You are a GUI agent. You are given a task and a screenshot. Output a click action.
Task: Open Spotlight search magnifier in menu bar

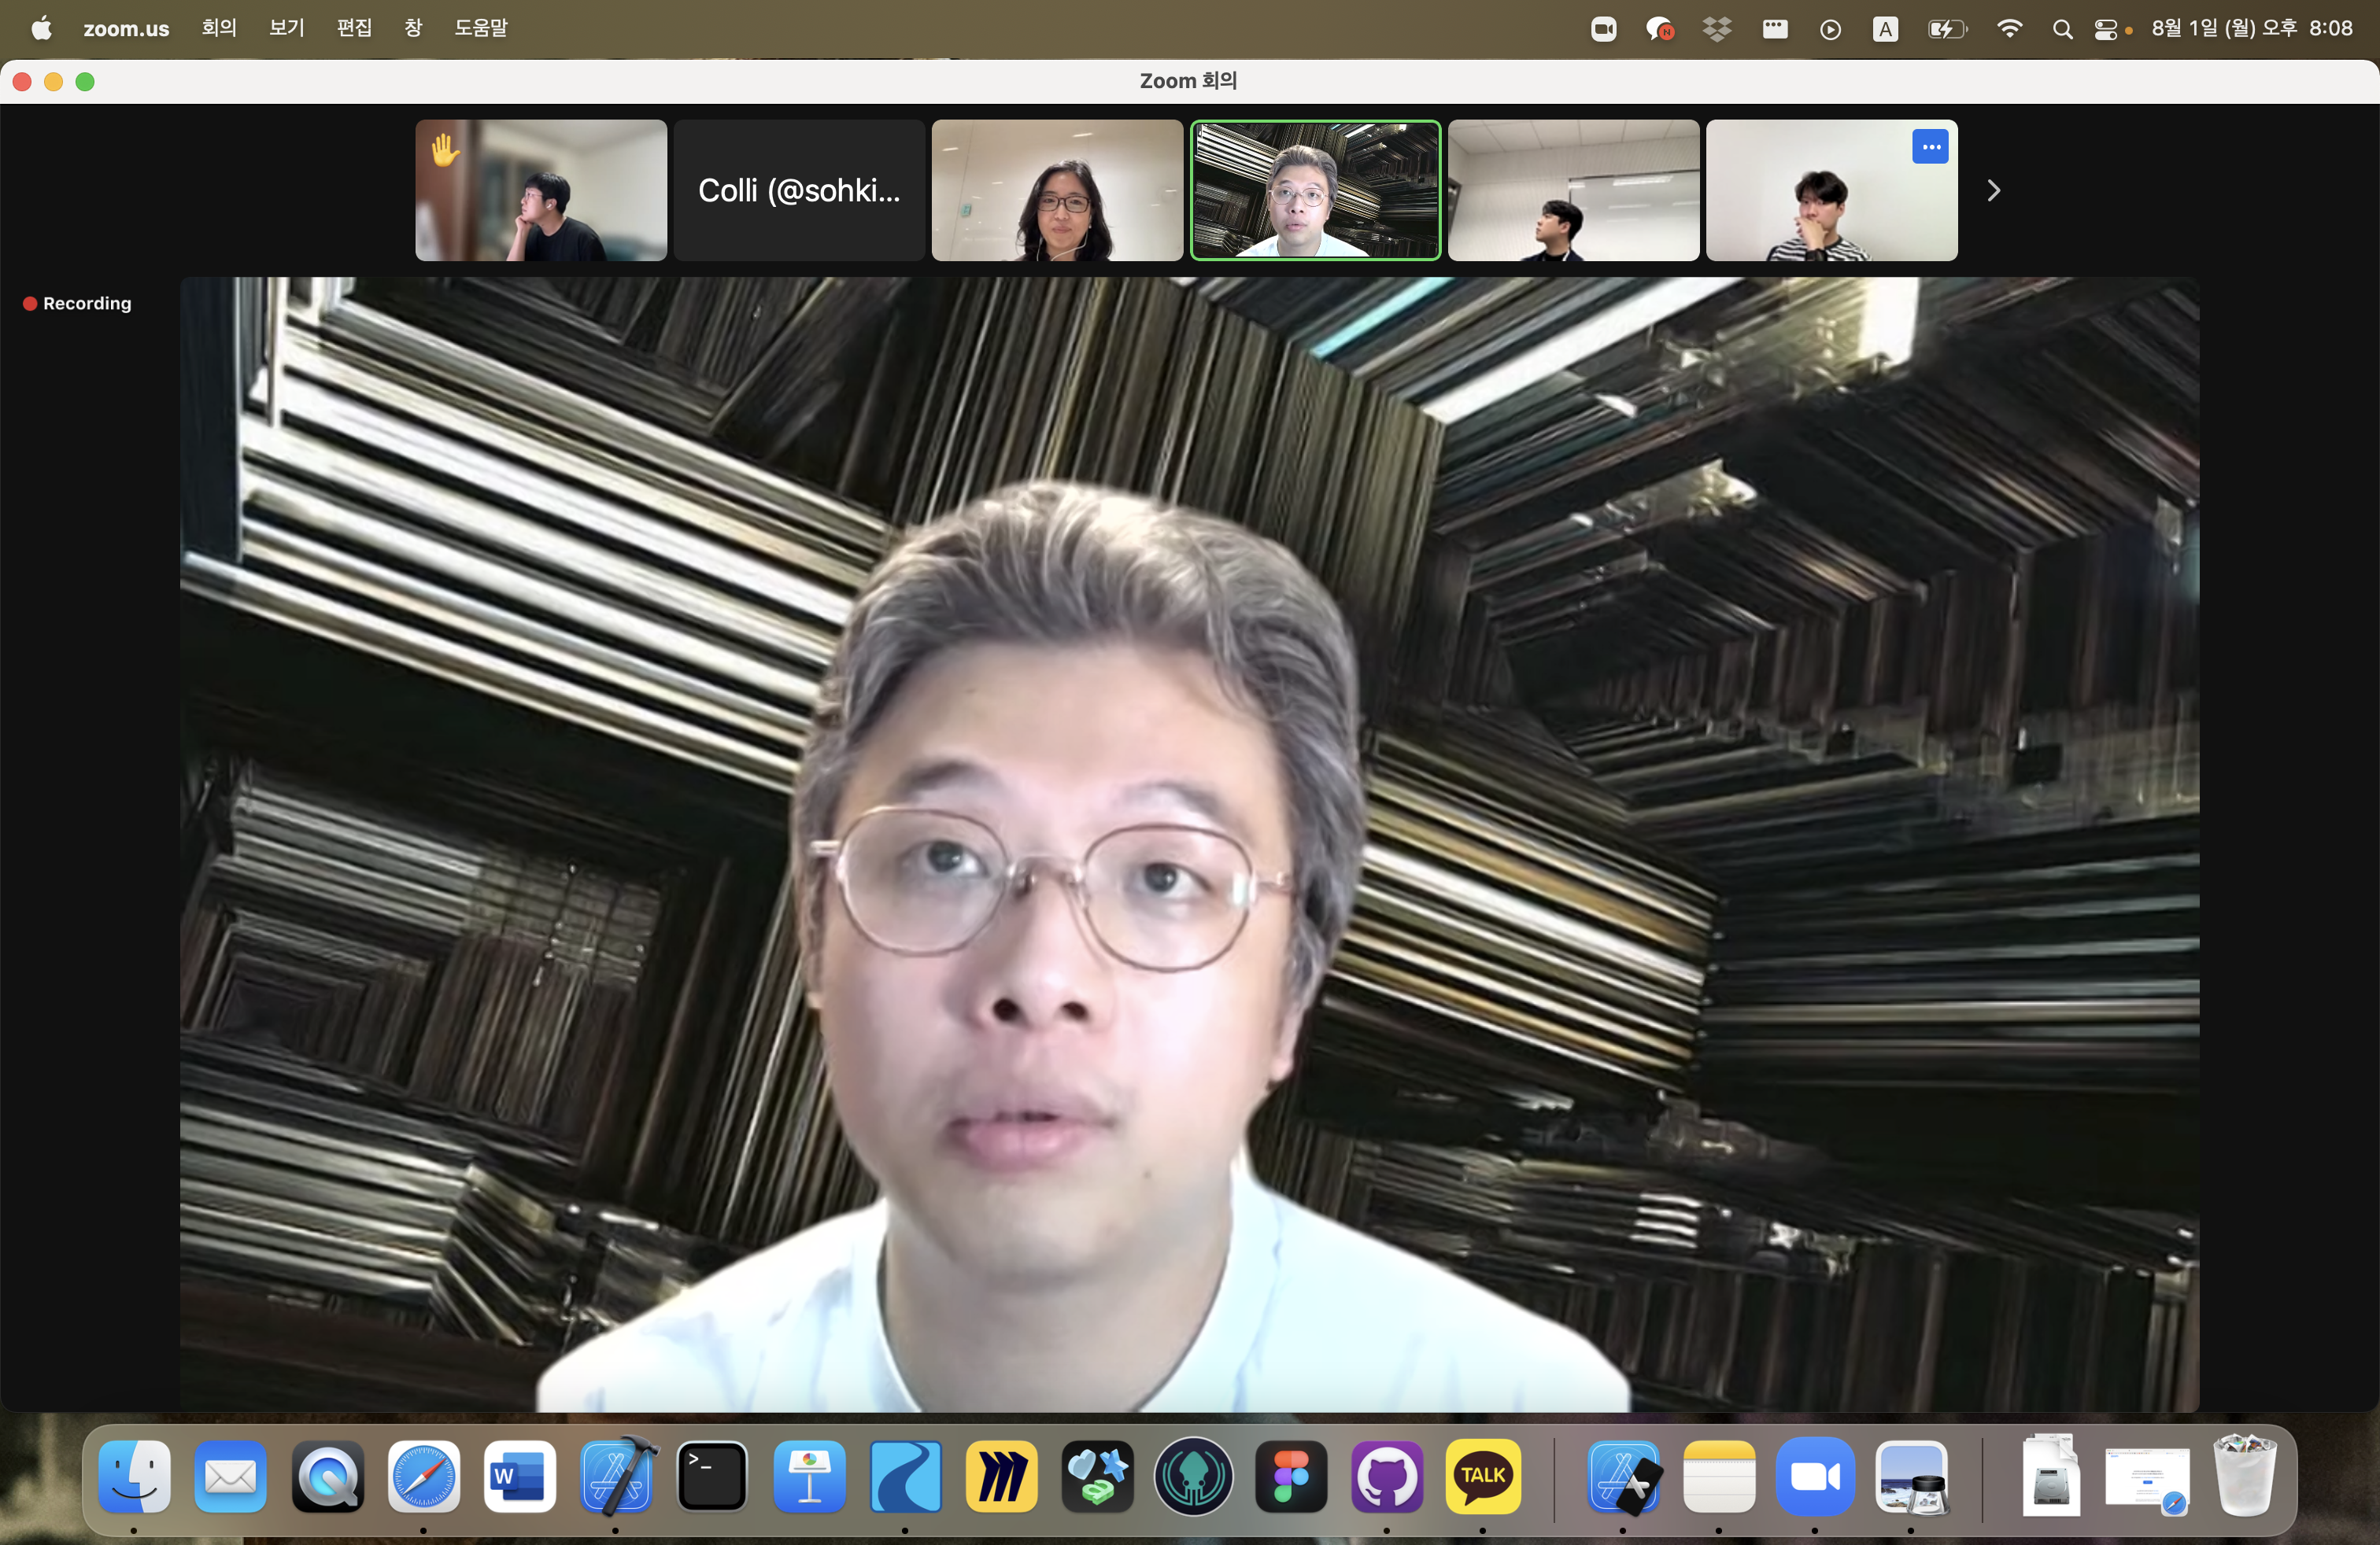2061,29
